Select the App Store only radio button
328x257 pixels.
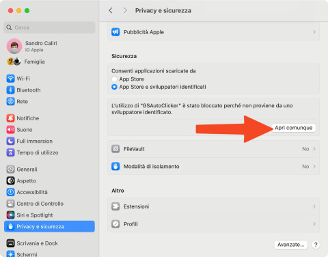click(x=114, y=79)
